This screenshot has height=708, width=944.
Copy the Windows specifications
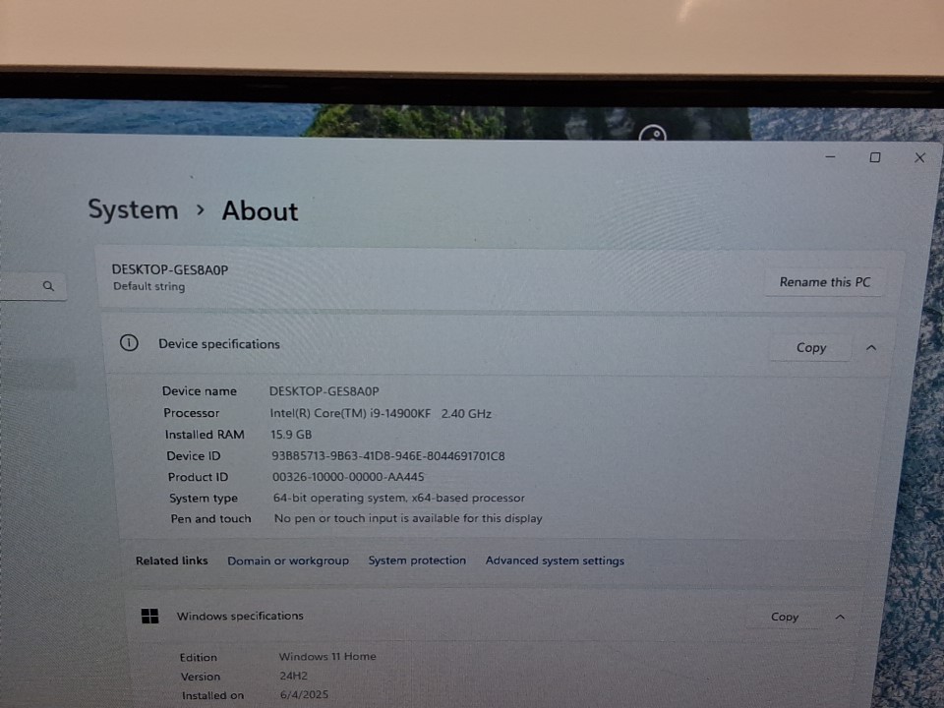[784, 617]
